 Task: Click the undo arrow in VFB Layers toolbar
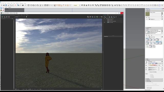point(116,17)
